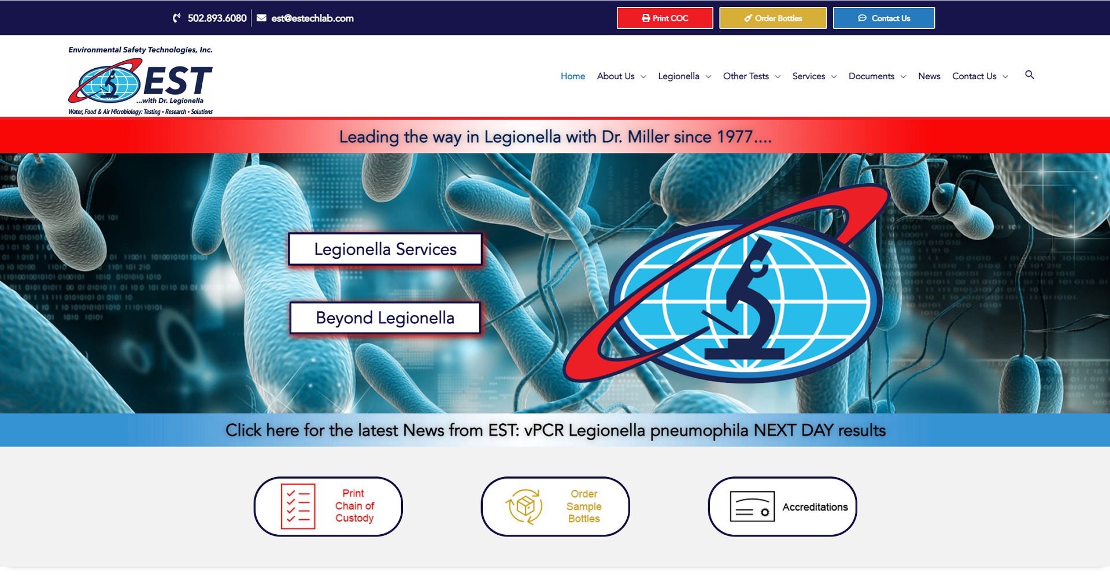
Task: Click the search magnifier icon in navigation
Action: (1029, 75)
